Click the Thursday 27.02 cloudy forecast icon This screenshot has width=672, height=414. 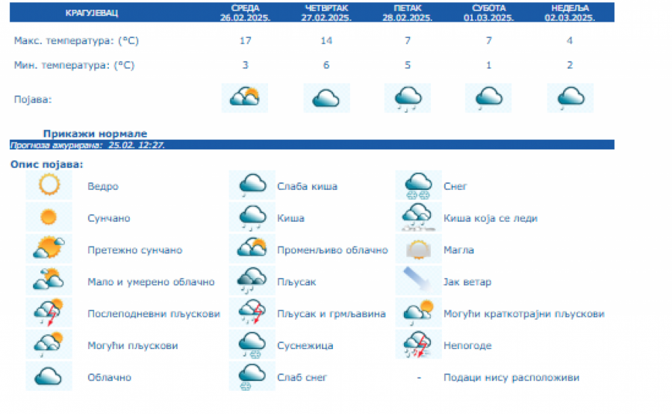[326, 98]
